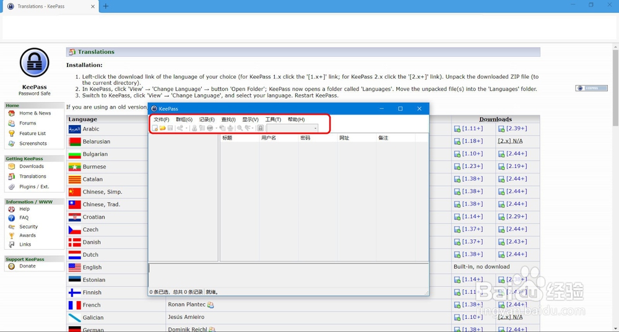The height and width of the screenshot is (332, 619).
Task: Click the 'Jesús Amieiro' translator name
Action: click(x=186, y=317)
